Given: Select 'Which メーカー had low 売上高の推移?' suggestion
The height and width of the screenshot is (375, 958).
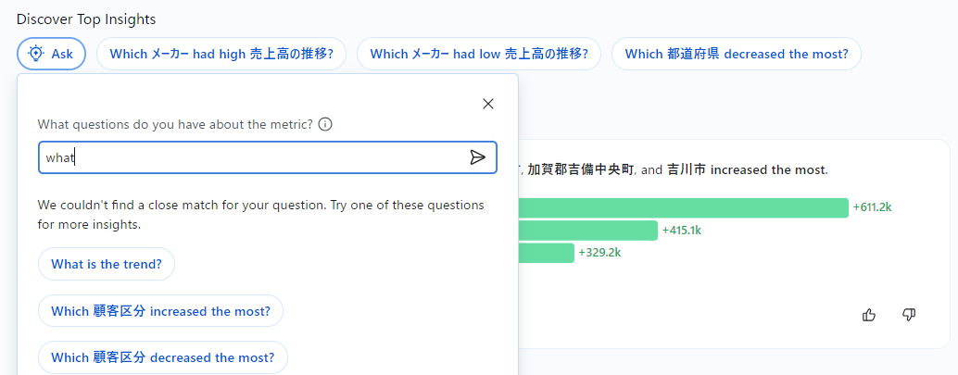Looking at the screenshot, I should point(478,54).
